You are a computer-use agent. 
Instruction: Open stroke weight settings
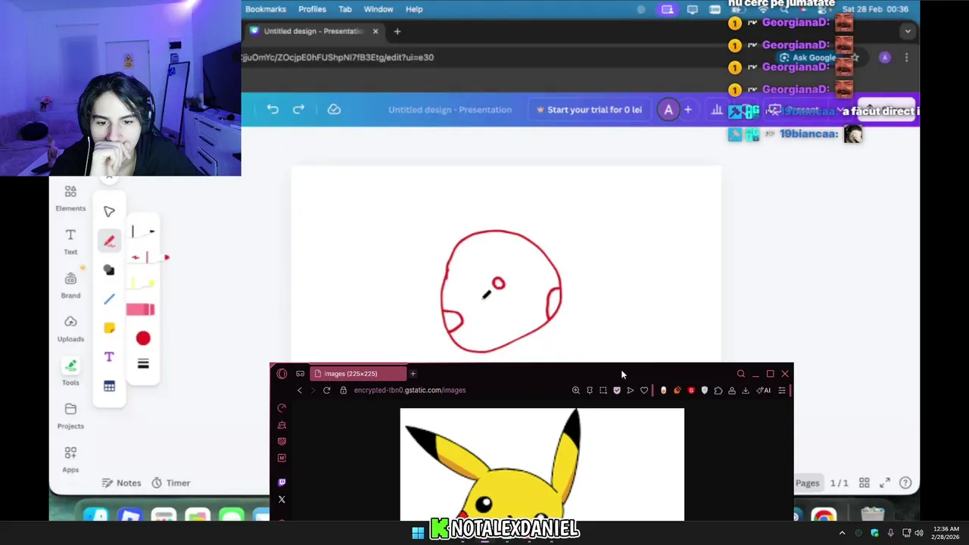[143, 364]
